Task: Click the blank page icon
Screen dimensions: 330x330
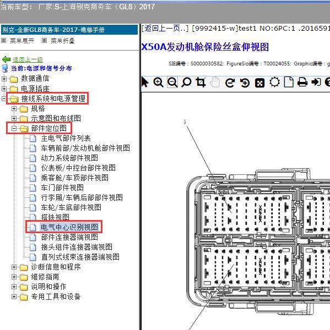Action: point(289,82)
